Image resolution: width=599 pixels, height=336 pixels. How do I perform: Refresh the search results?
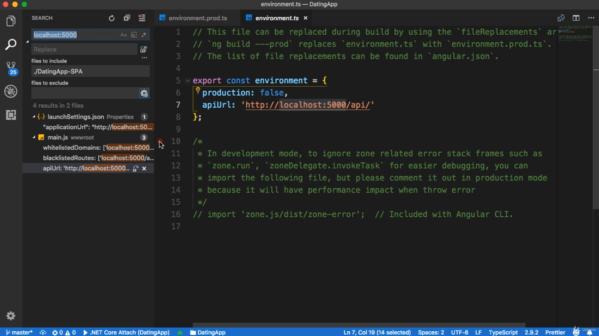pos(111,18)
